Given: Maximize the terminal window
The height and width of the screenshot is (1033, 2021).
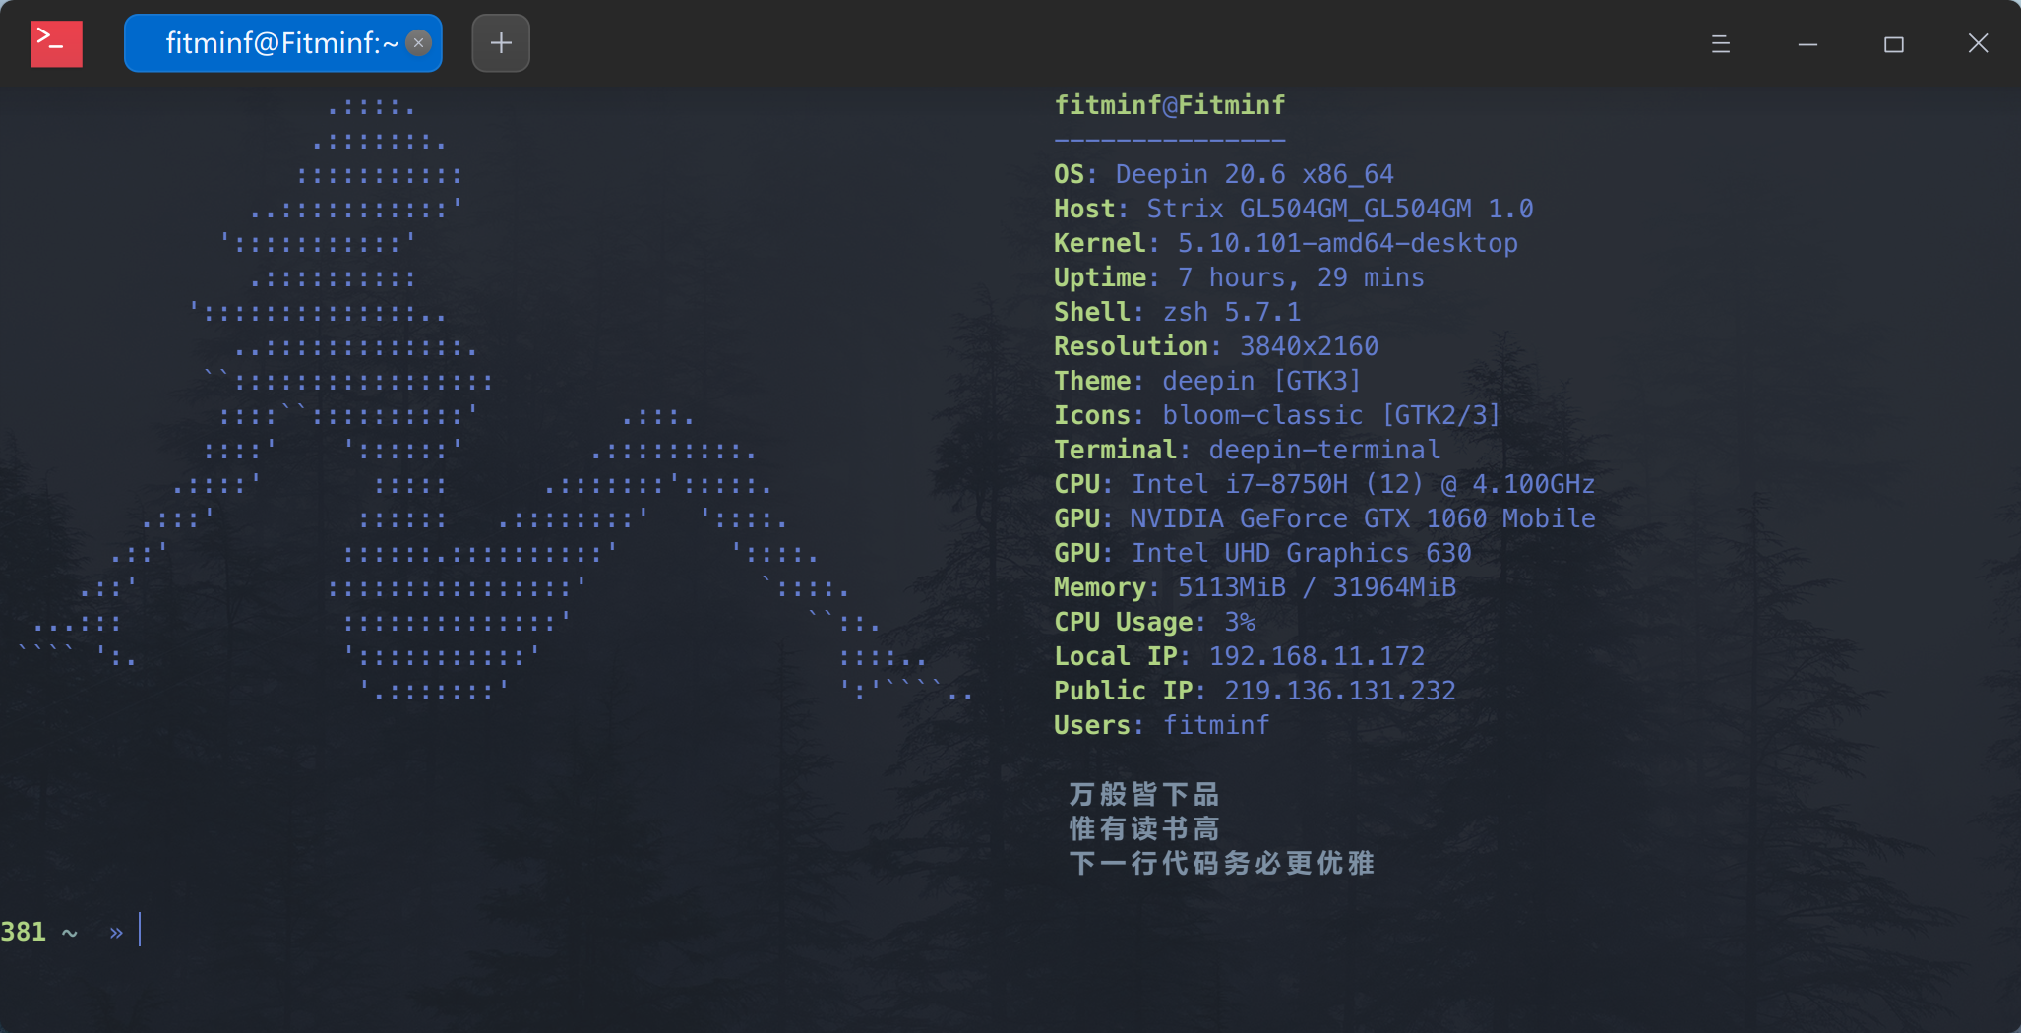Looking at the screenshot, I should [1894, 44].
